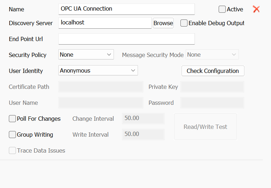271x188 pixels.
Task: Click the Private Key field
Action: pos(212,87)
